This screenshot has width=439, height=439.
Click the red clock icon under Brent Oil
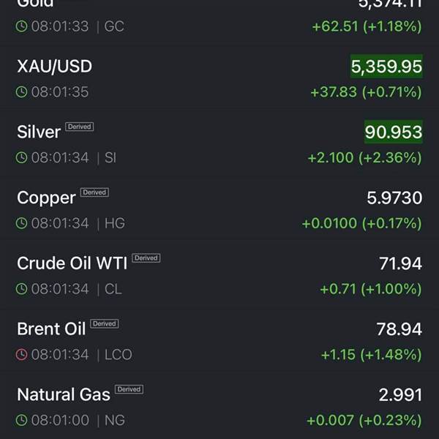coord(22,355)
